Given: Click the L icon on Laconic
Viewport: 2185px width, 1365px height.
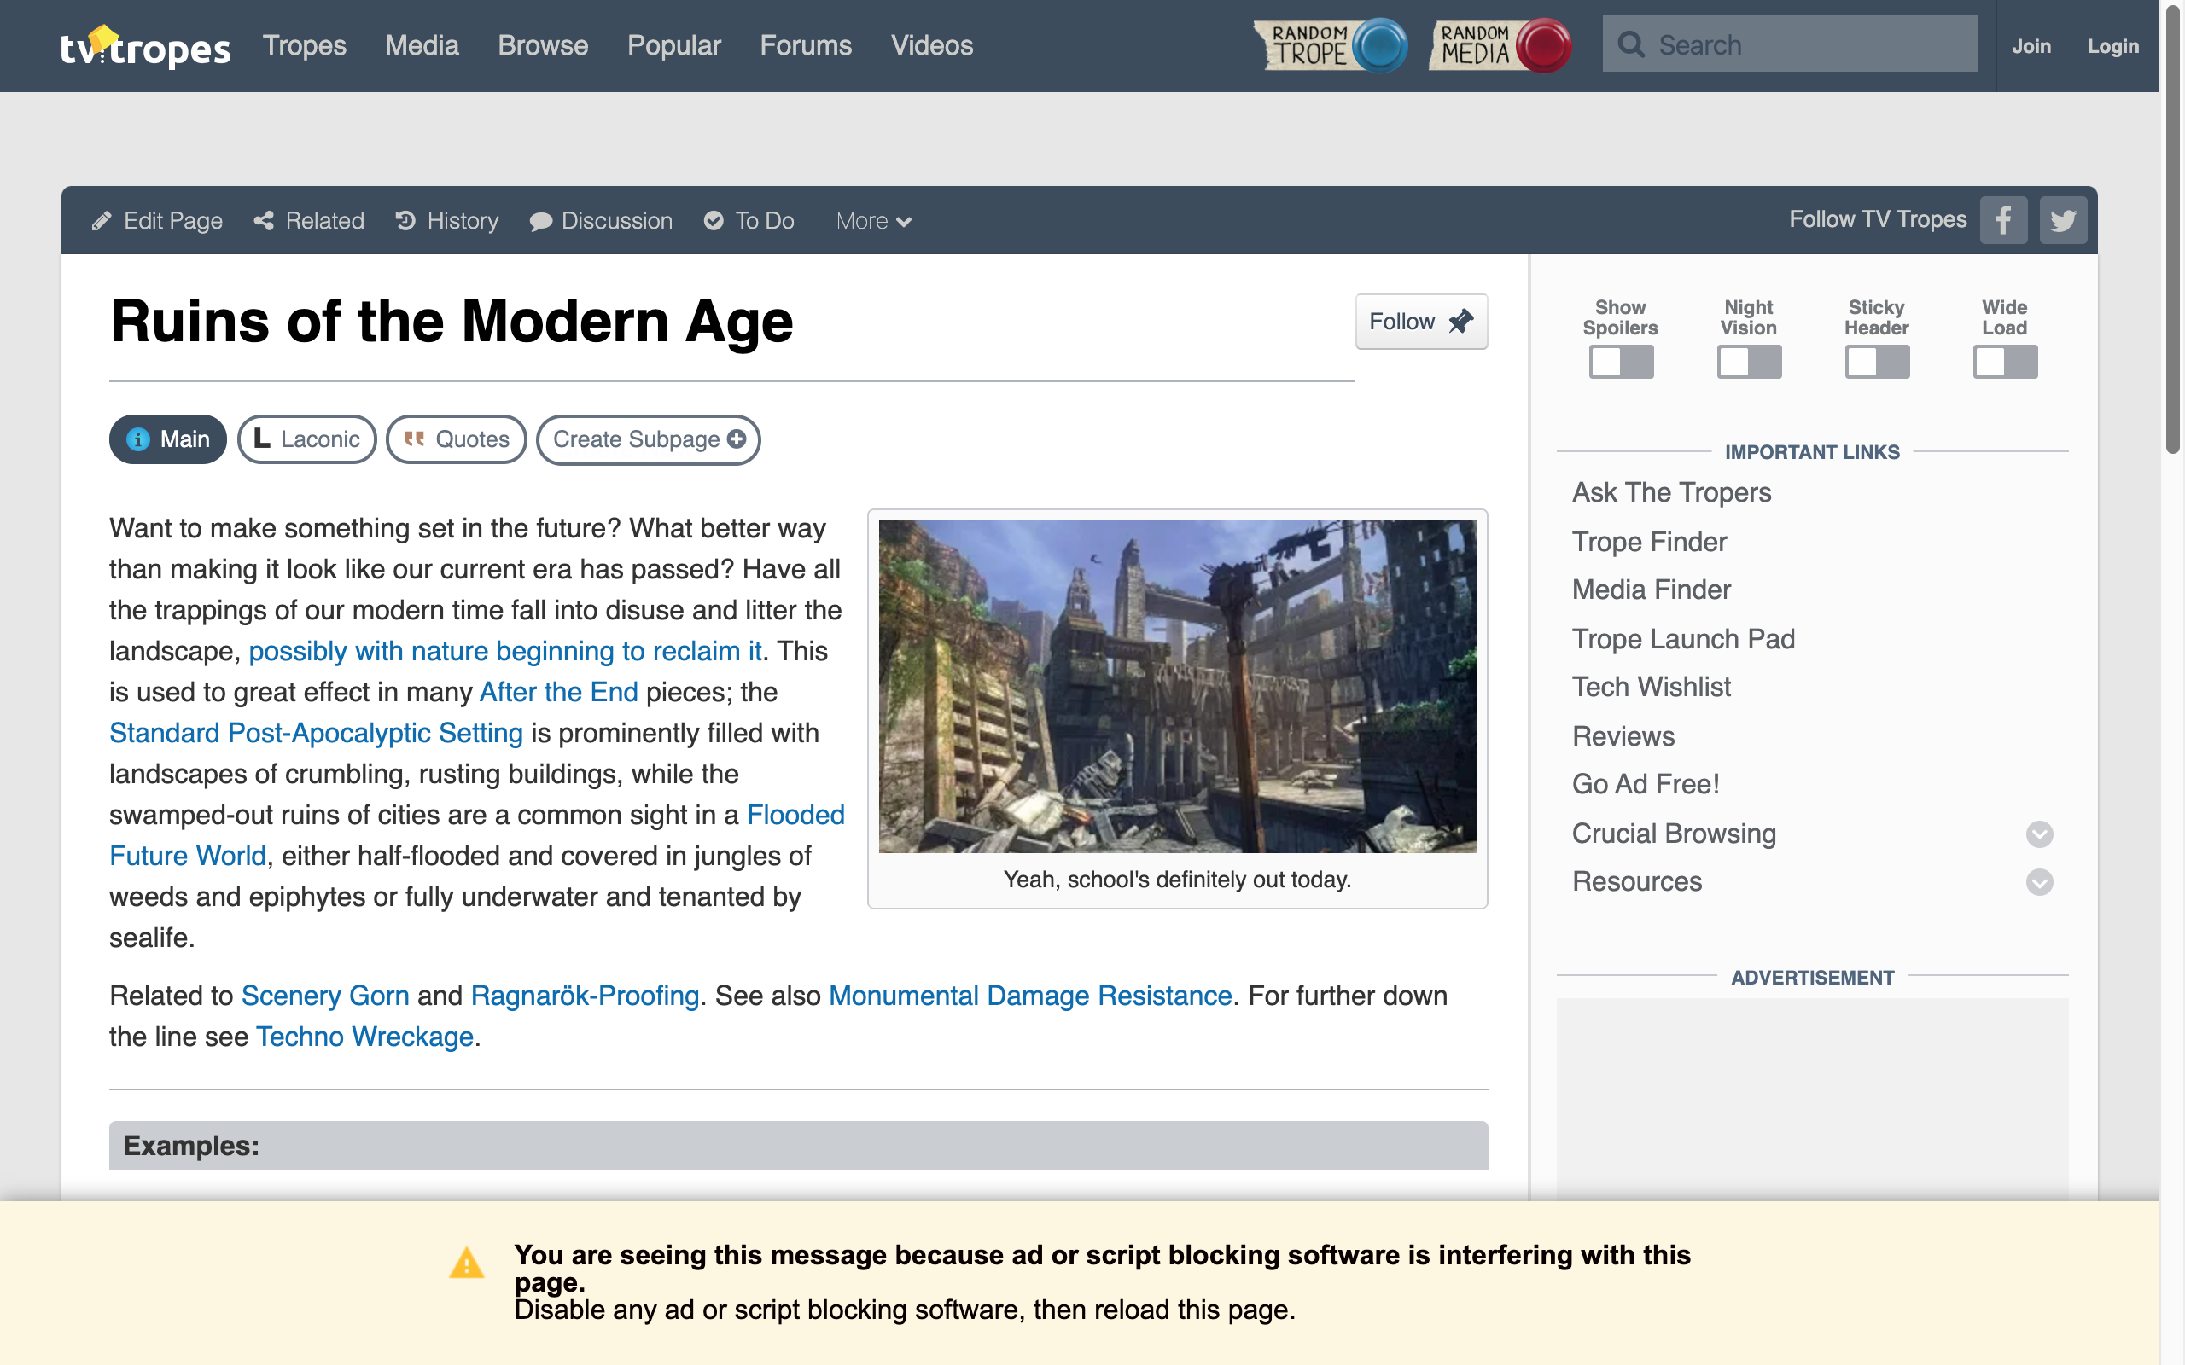Looking at the screenshot, I should point(262,439).
